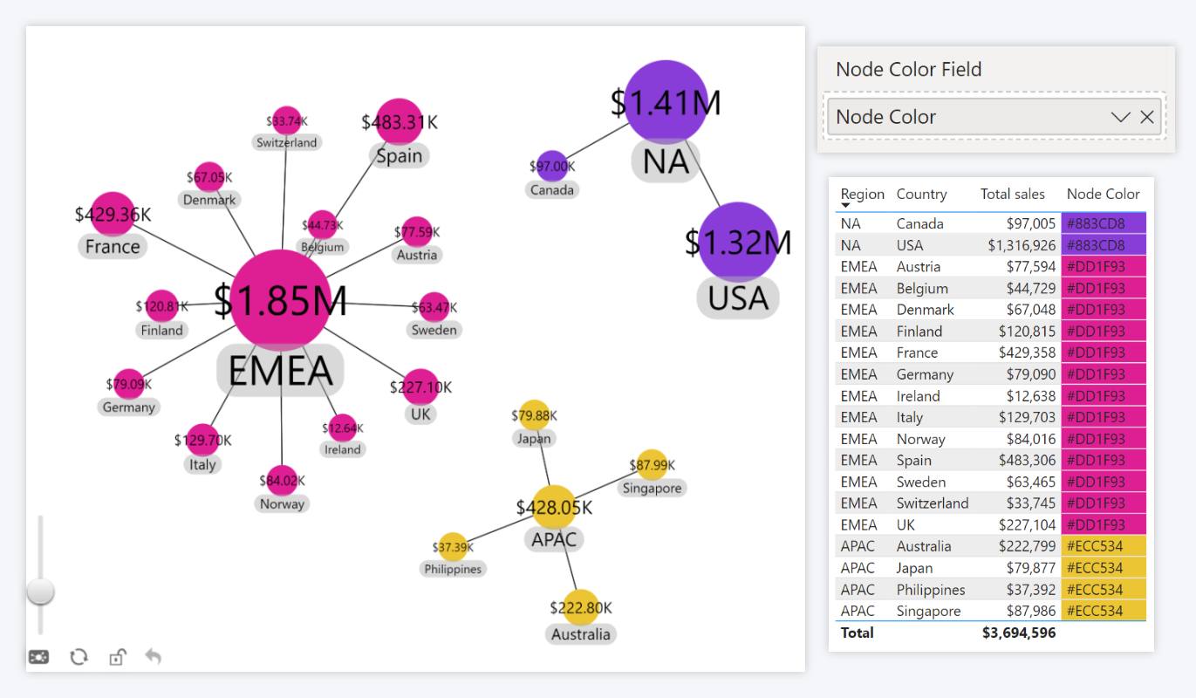Open the Node Color field dropdown
The width and height of the screenshot is (1196, 698).
point(1120,116)
